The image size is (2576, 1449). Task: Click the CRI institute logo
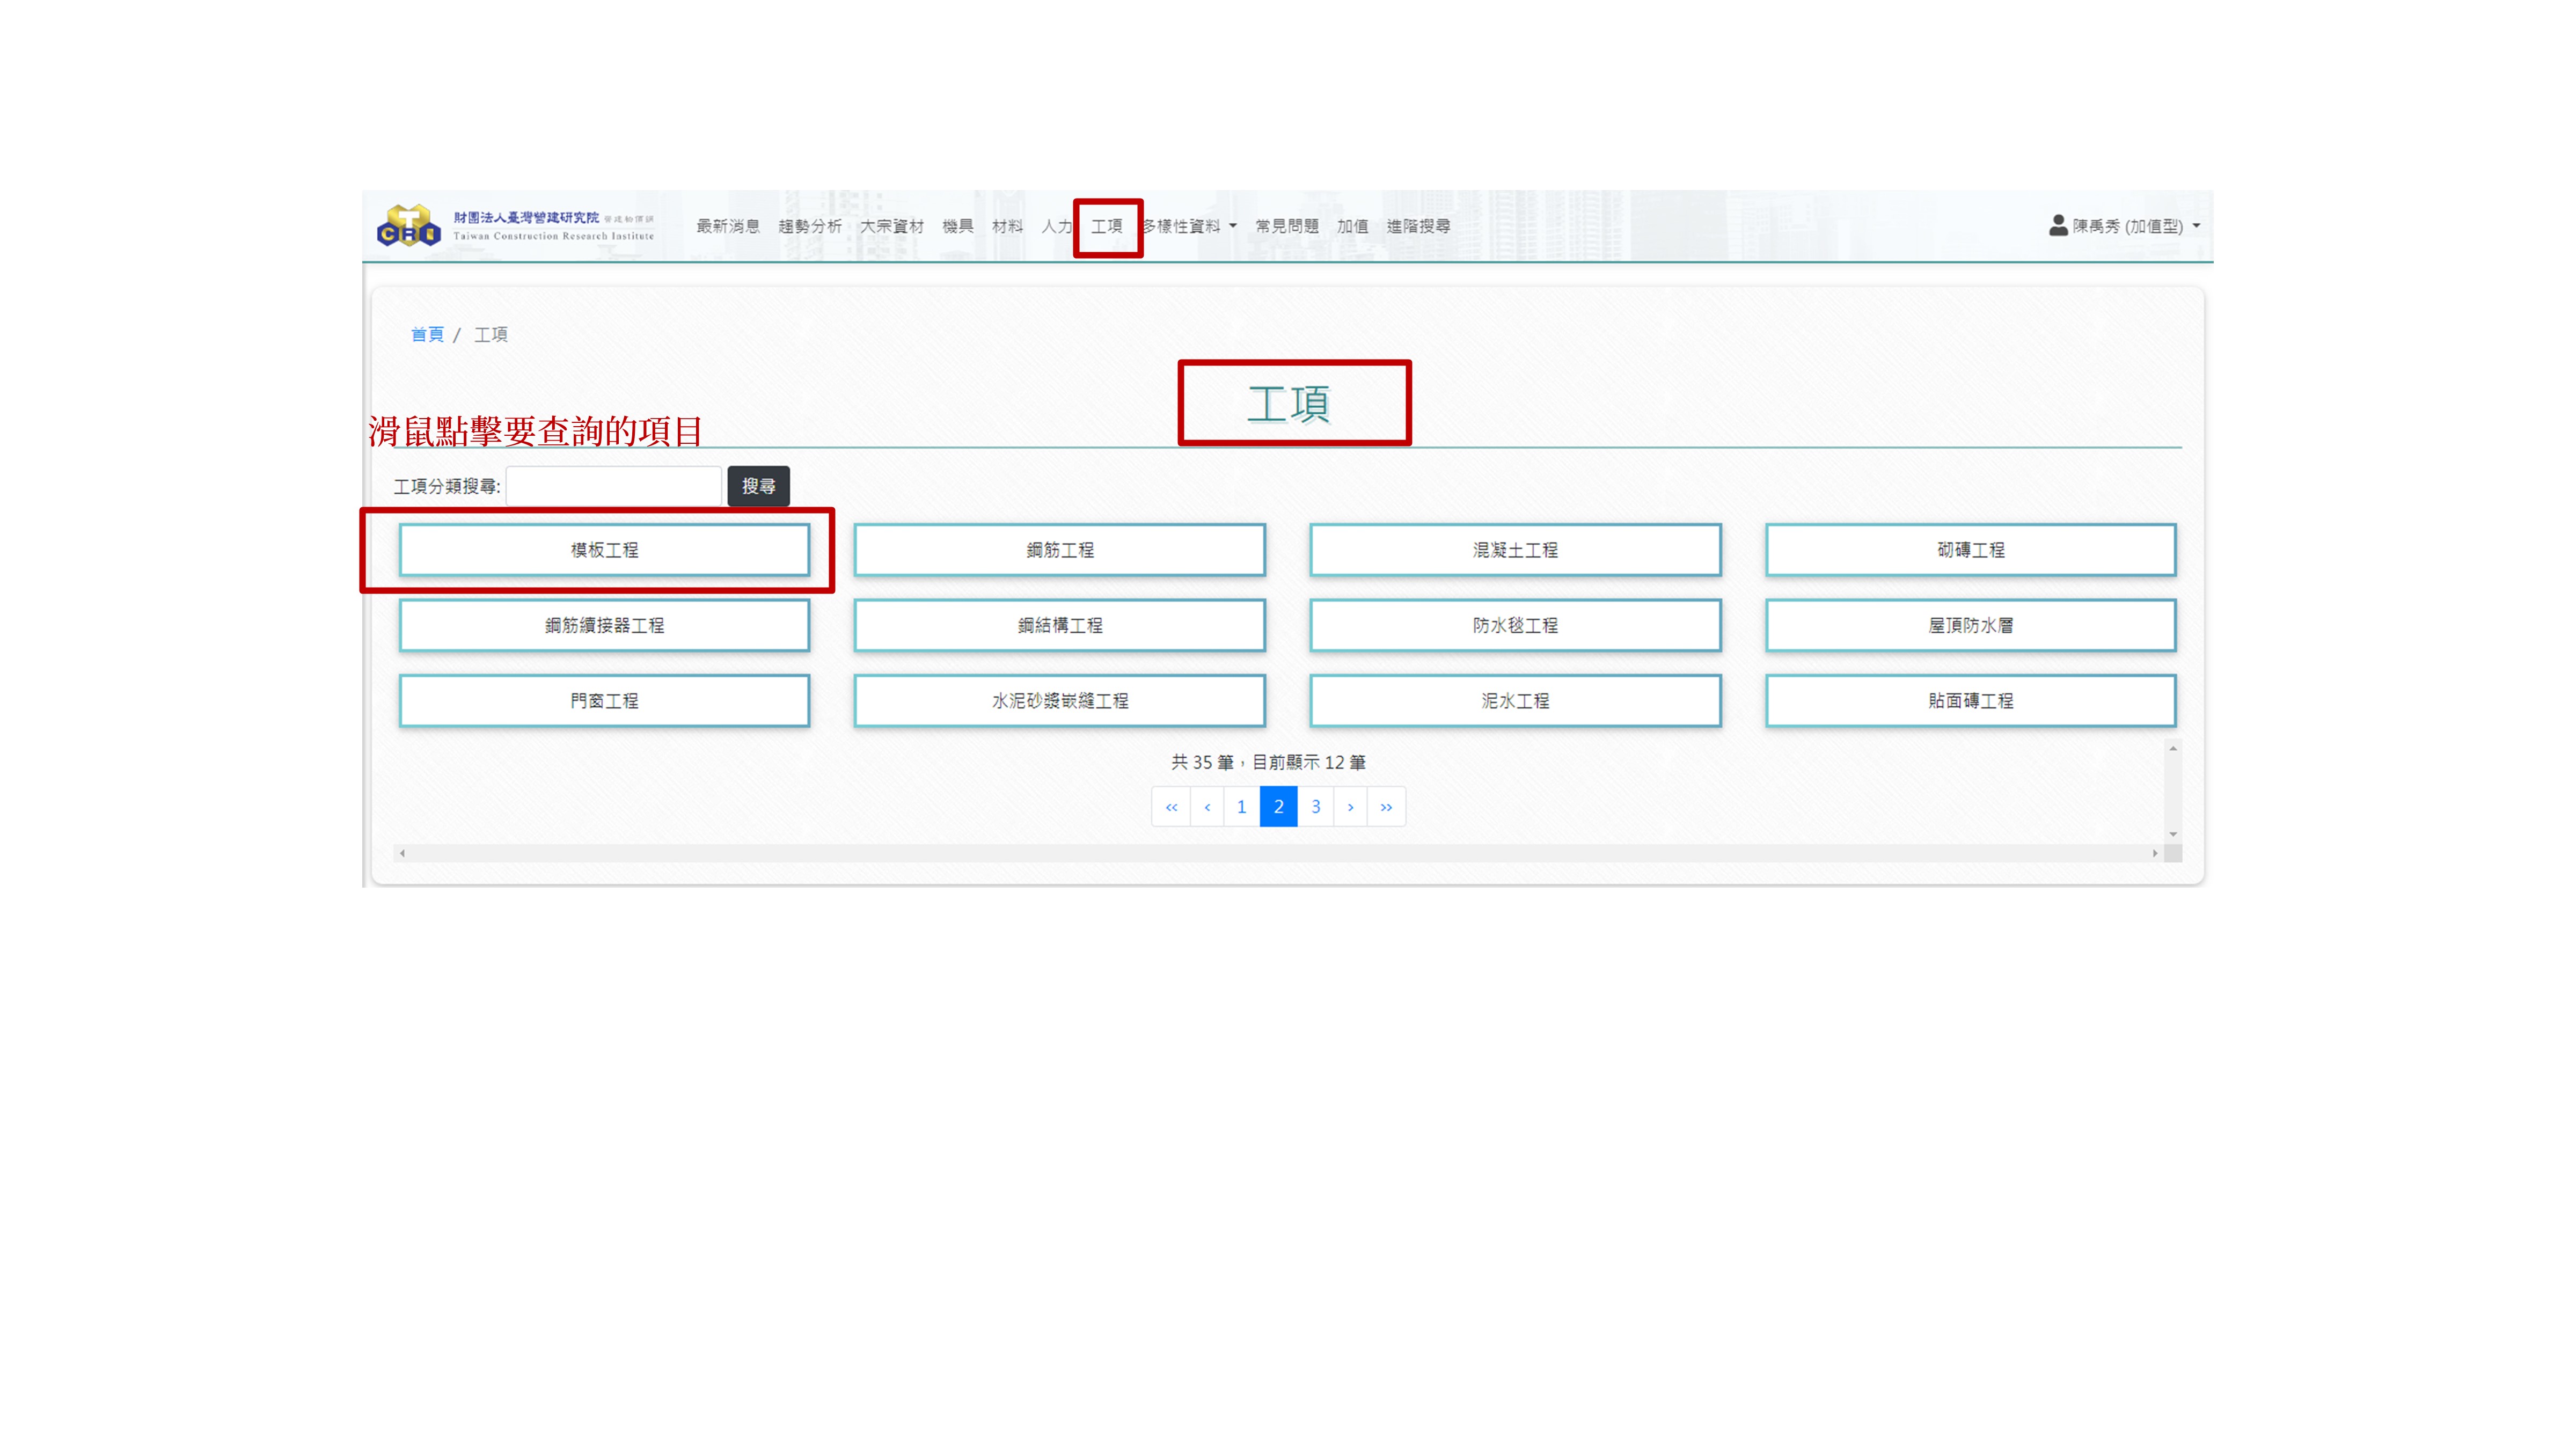pyautogui.click(x=408, y=226)
